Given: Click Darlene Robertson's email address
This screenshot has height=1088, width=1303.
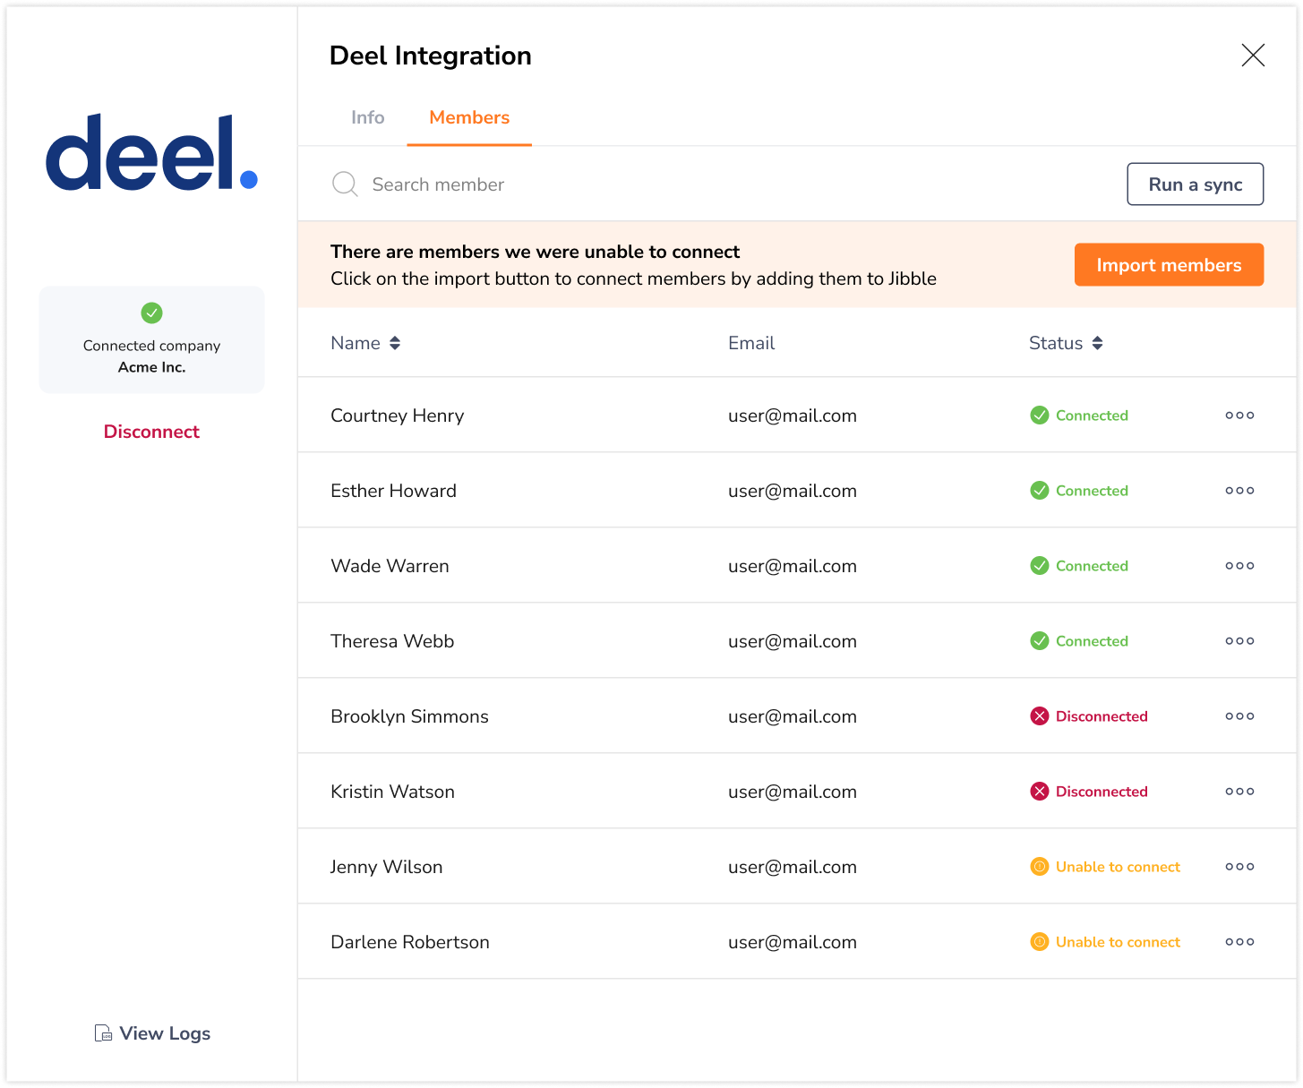Looking at the screenshot, I should click(x=793, y=942).
